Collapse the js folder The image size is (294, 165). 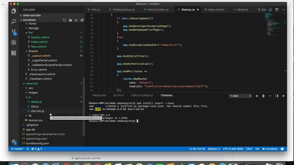coord(29,97)
